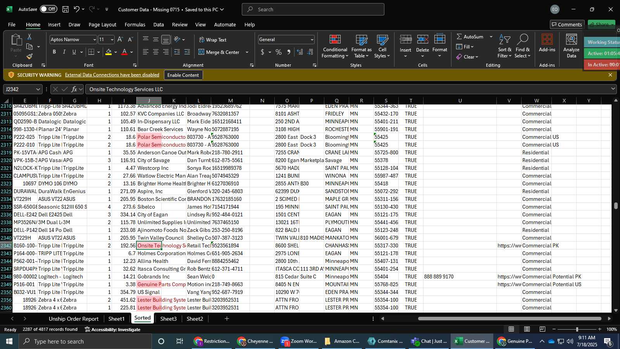Image resolution: width=620 pixels, height=349 pixels.
Task: Toggle Bottom Align in Alignment group
Action: click(166, 40)
